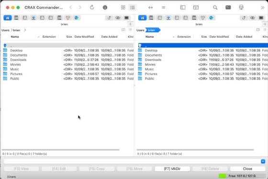The image size is (268, 179).
Task: Select the home location in left panel
Action: [8, 18]
